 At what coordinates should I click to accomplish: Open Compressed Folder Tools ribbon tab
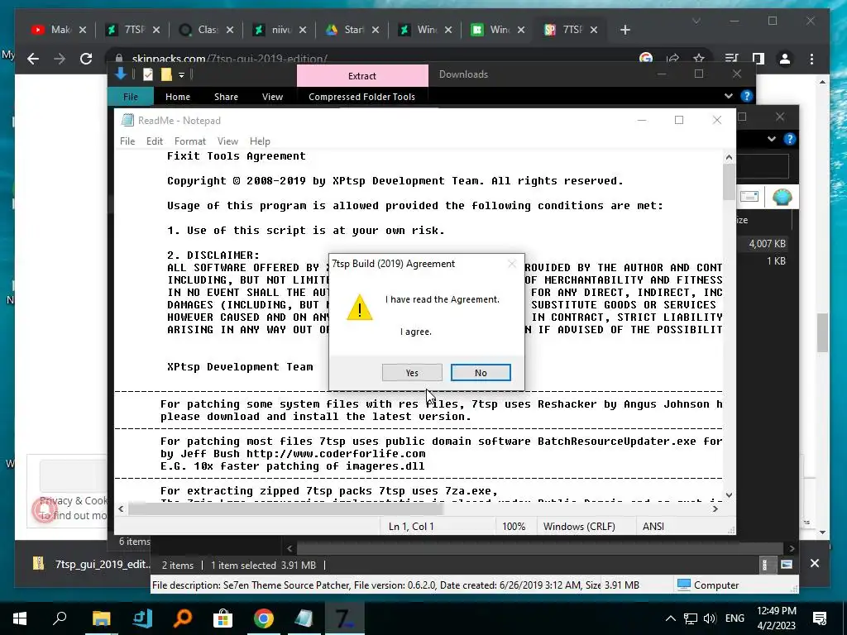tap(361, 97)
